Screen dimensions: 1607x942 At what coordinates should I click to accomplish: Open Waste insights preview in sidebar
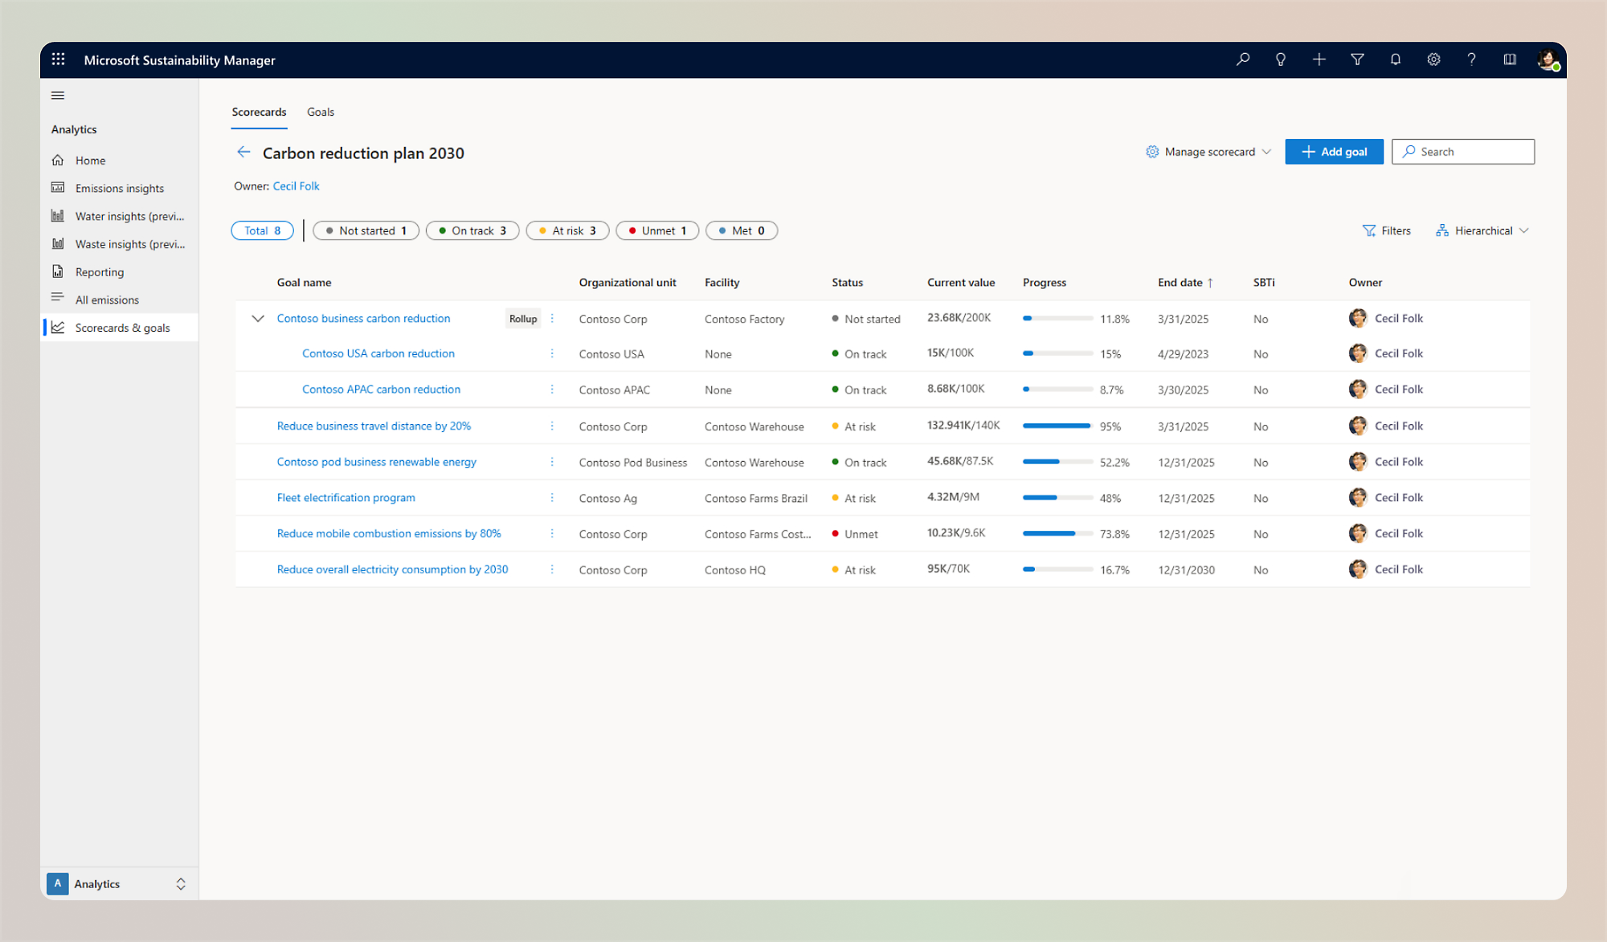(x=119, y=244)
